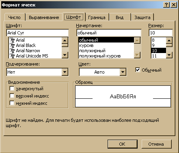Click size list scroll down arrow
This screenshot has width=179, height=153.
coord(169,55)
